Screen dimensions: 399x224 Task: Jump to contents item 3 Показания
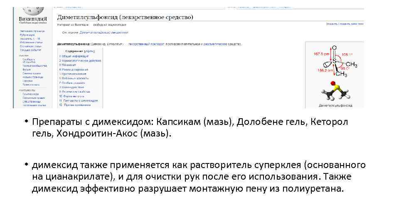pyautogui.click(x=68, y=65)
